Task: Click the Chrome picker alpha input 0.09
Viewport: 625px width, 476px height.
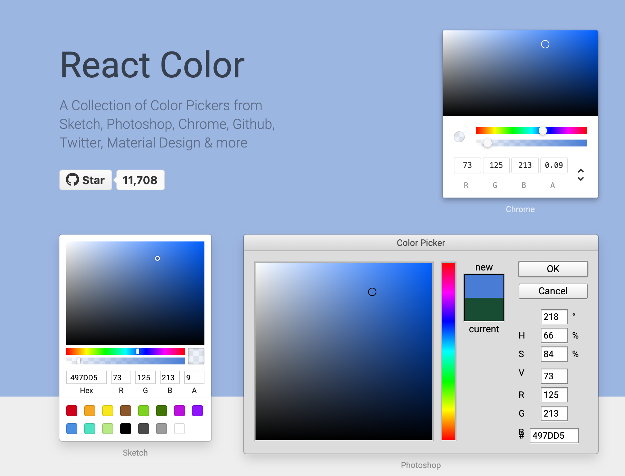Action: point(554,165)
